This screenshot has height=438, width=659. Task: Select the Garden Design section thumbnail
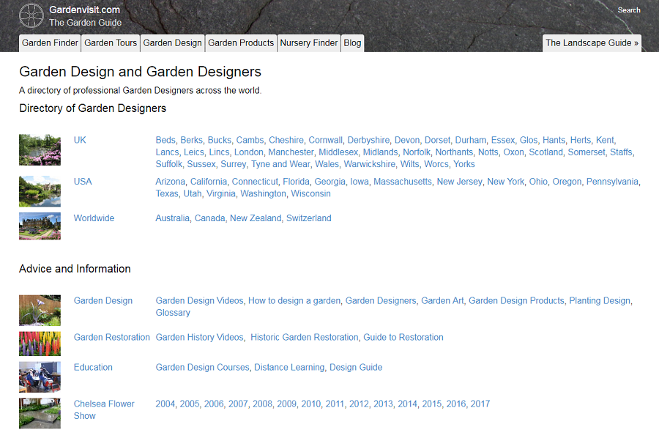40,310
